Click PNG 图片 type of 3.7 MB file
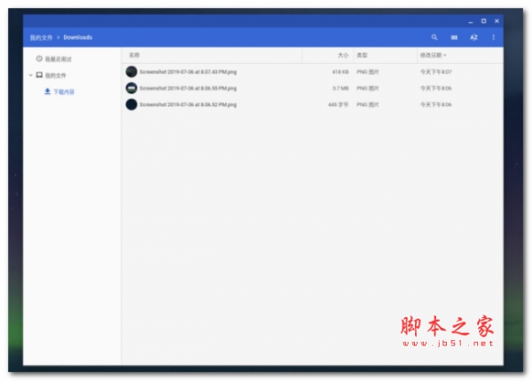The width and height of the screenshot is (532, 381). [x=367, y=88]
